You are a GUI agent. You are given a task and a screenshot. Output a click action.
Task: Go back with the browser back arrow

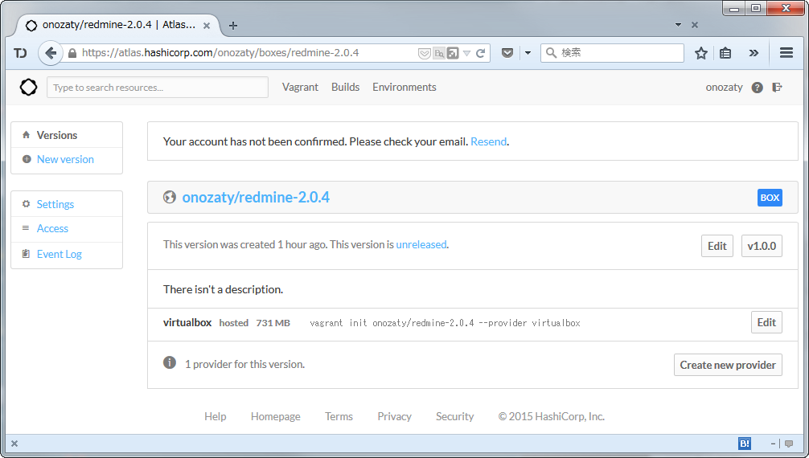click(51, 52)
